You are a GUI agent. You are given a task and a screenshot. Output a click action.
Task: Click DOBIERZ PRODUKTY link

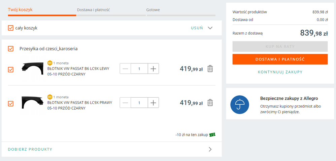click(x=30, y=149)
